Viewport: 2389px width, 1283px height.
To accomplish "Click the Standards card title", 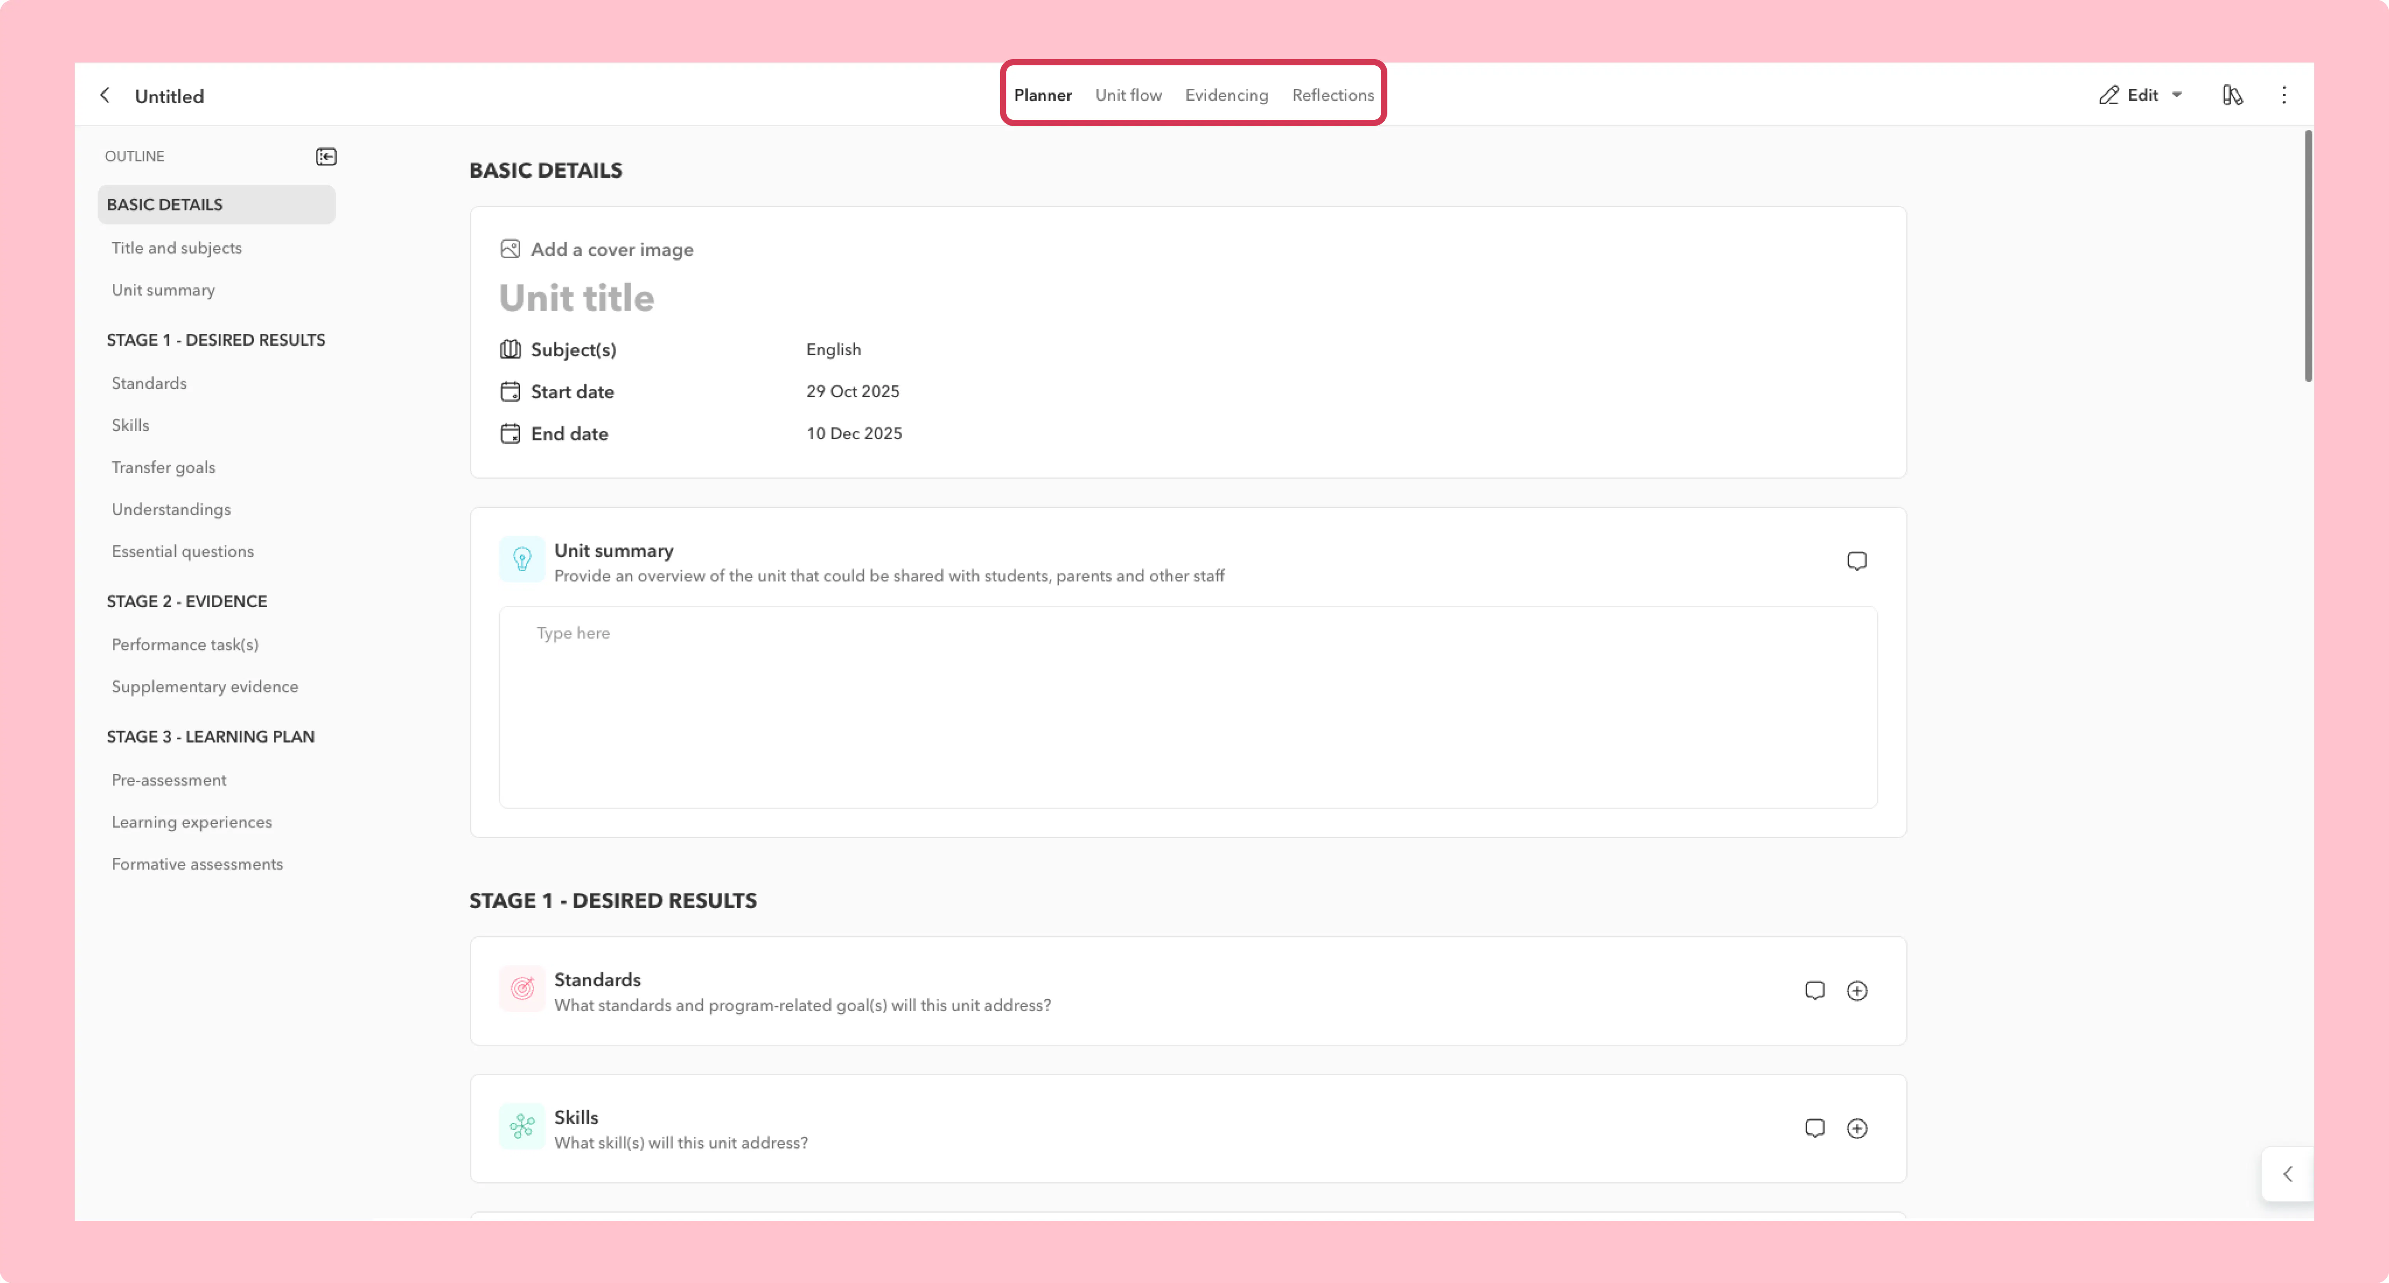I will pyautogui.click(x=597, y=980).
